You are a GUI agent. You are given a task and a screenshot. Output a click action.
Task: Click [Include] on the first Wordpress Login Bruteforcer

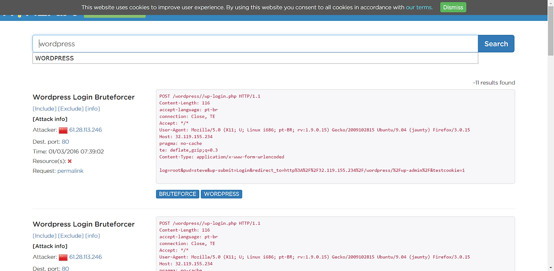click(45, 109)
